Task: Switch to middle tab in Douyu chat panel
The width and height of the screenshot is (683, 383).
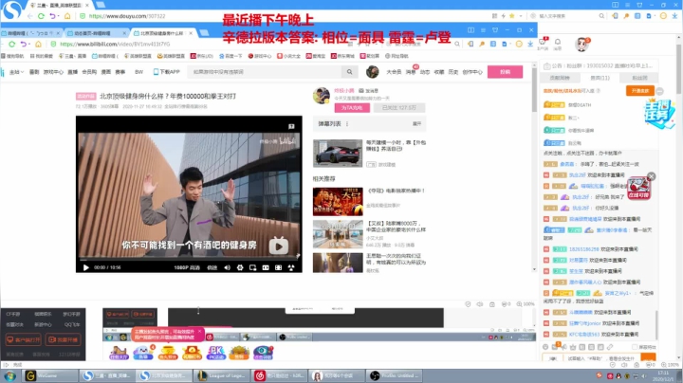Action: tap(600, 78)
